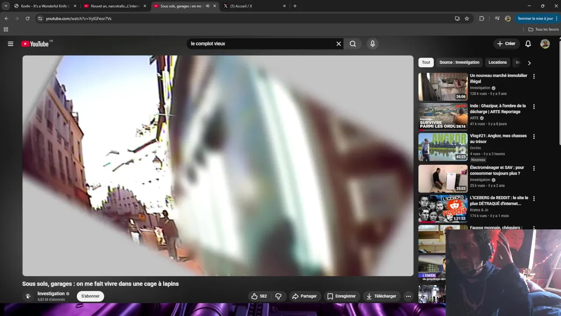Viewport: 561px width, 316px height.
Task: Open the Fausse monnaie, chéquiers video title
Action: (496, 228)
